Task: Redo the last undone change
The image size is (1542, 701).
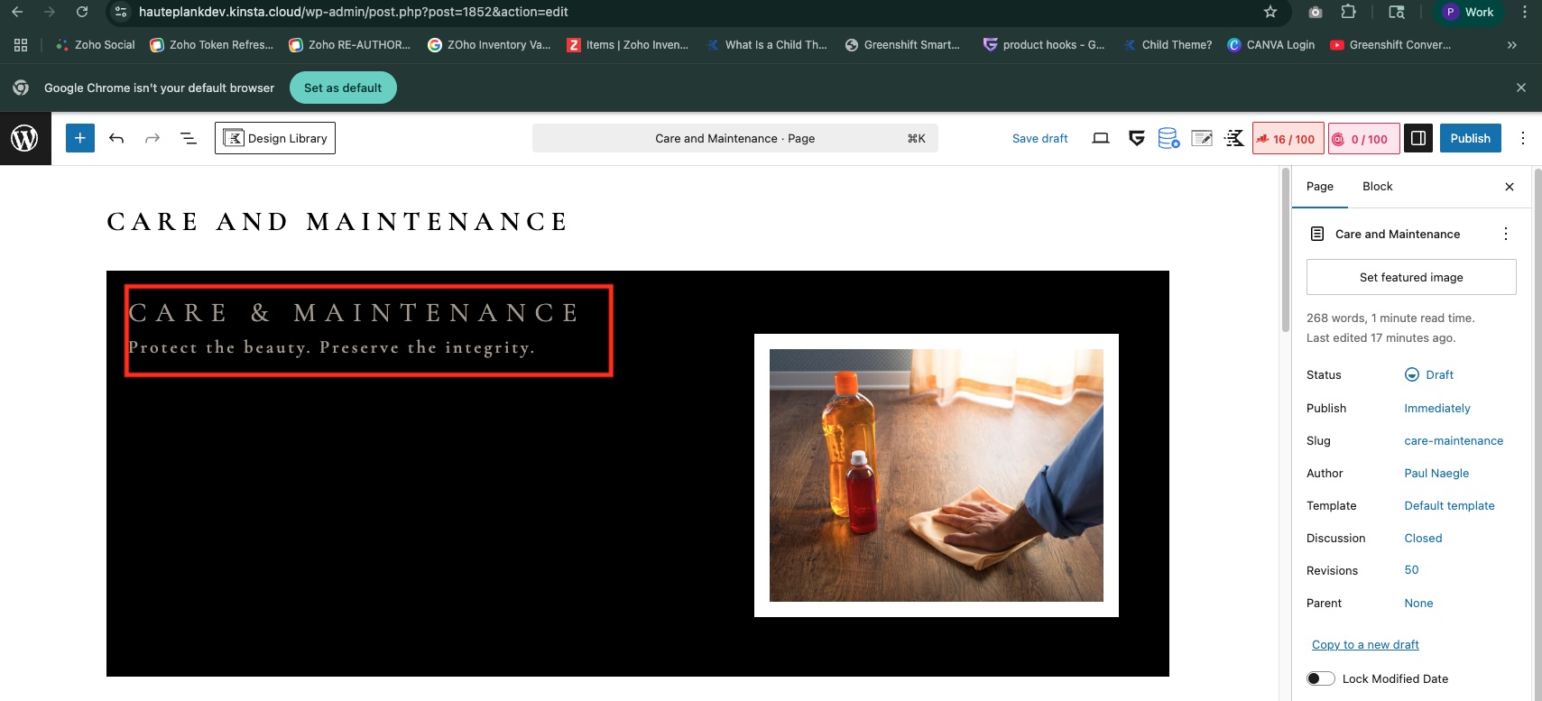Action: click(x=152, y=138)
